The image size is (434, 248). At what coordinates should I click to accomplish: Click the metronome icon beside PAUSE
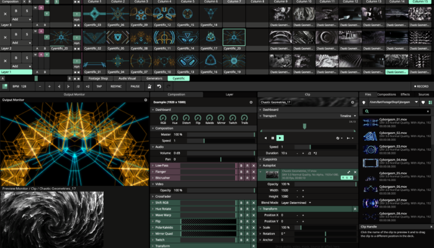pos(149,87)
